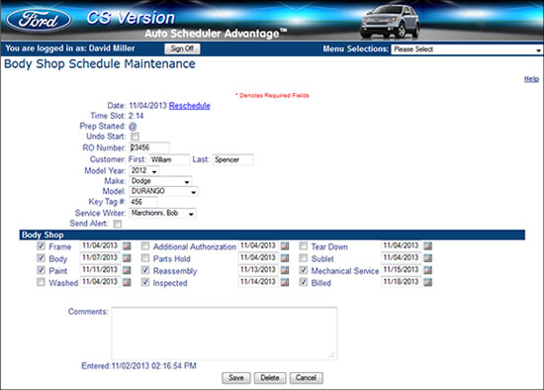Click the Key Tag # field
This screenshot has height=390, width=544.
pyautogui.click(x=143, y=202)
